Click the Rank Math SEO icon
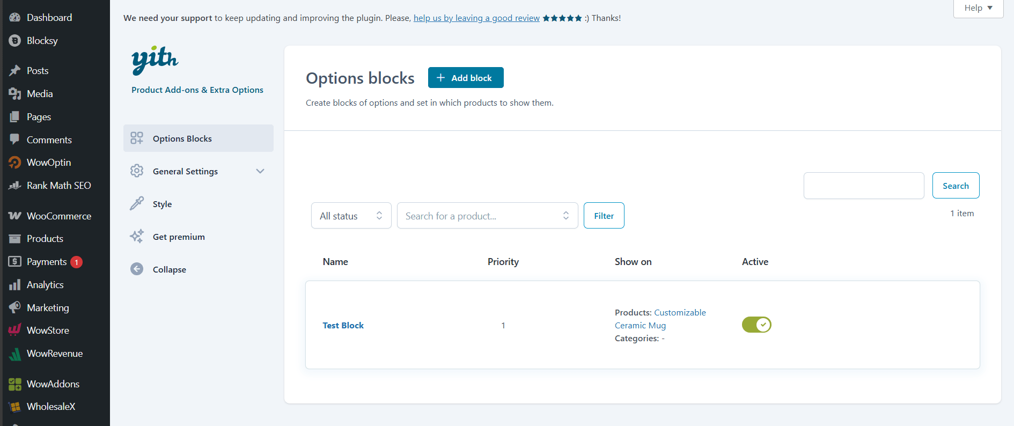 coord(14,185)
